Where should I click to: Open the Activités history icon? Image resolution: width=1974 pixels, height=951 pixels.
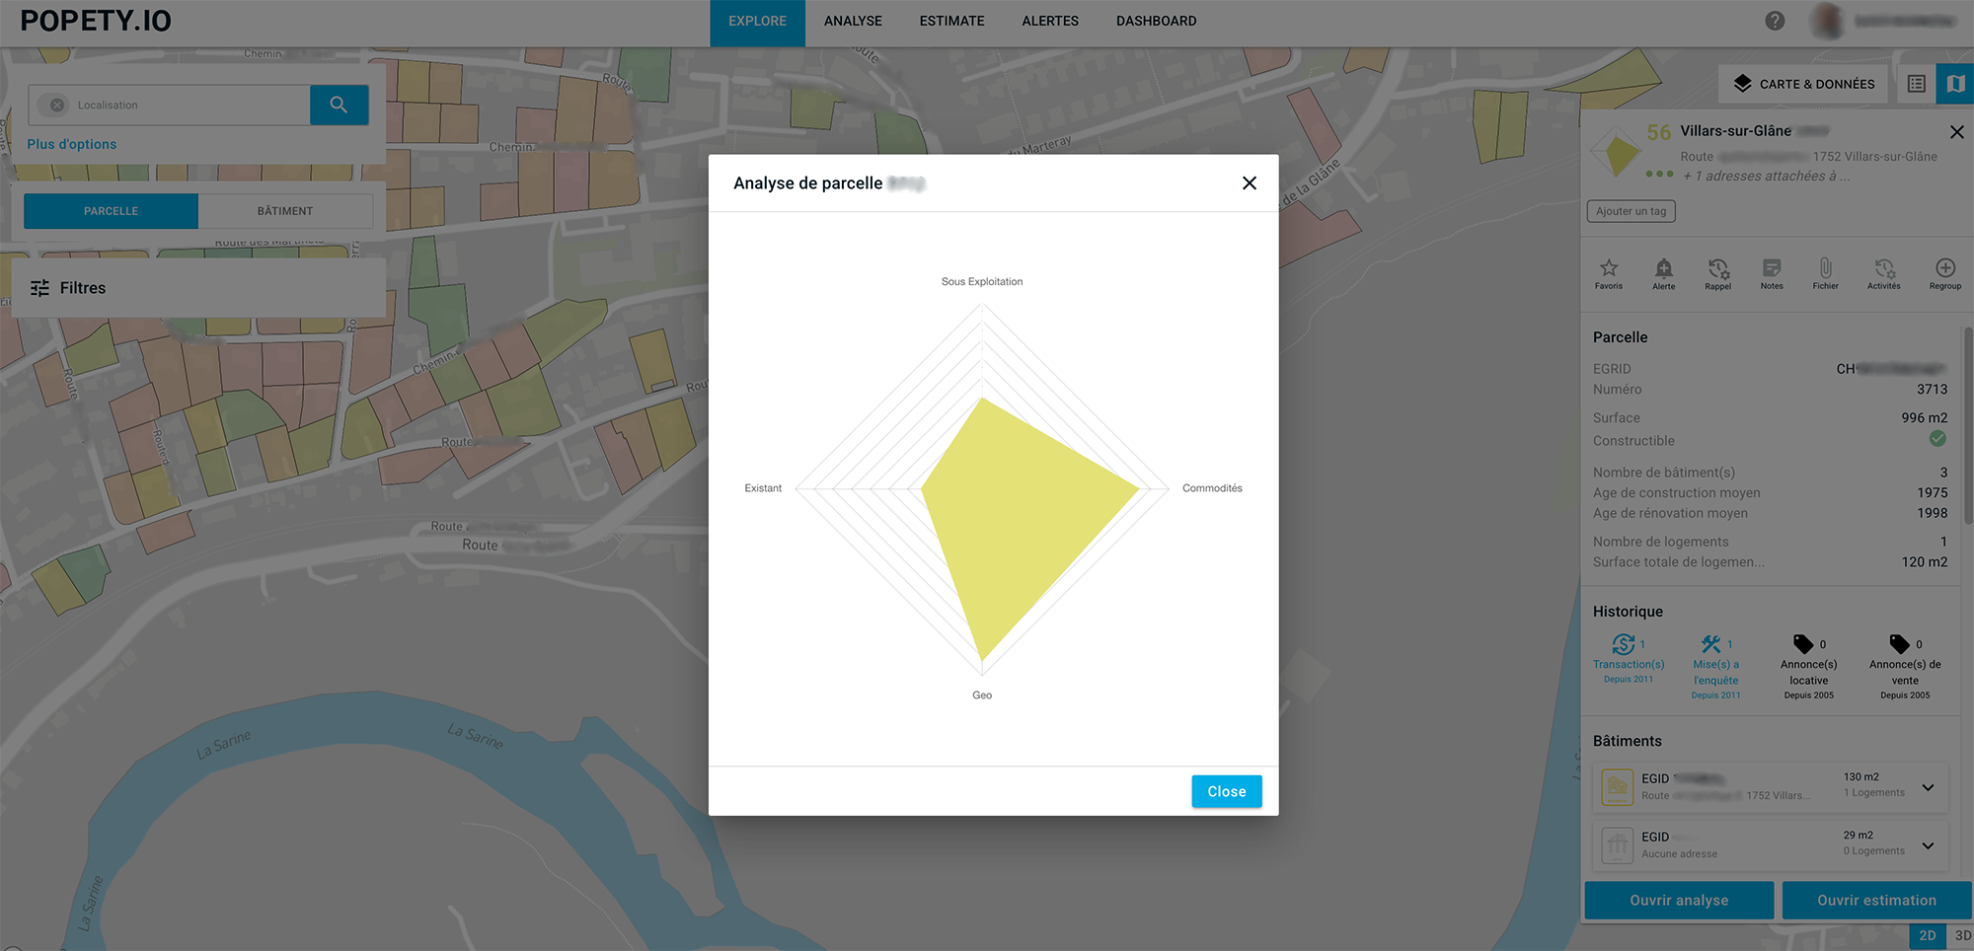(1883, 268)
